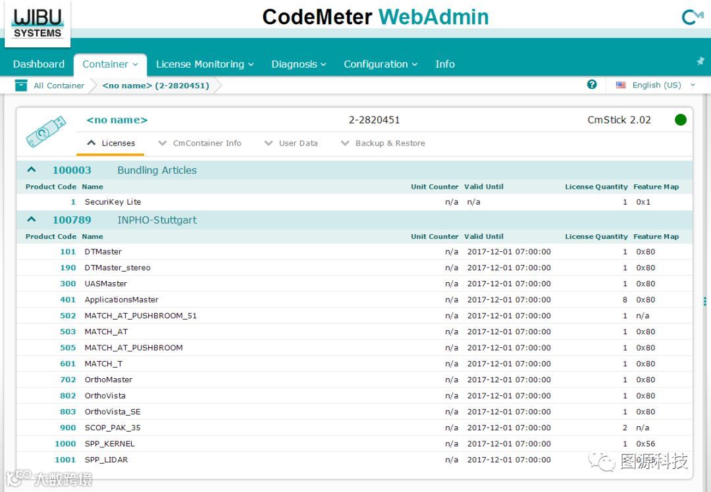Screen dimensions: 711x492
Task: Click the CmStick USB icon
Action: pos(46,132)
